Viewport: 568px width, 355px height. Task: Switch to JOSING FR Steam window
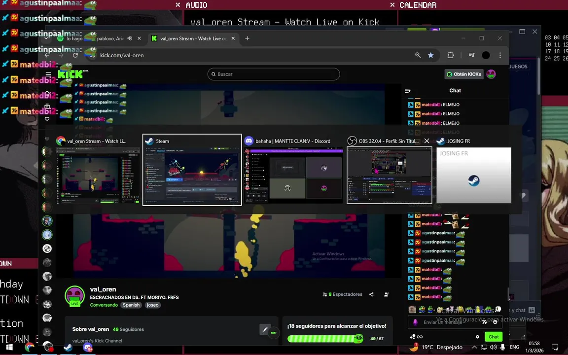pos(474,170)
